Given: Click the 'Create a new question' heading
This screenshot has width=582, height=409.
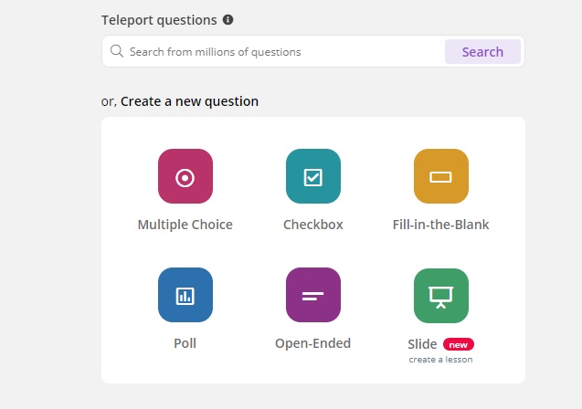Looking at the screenshot, I should click(x=189, y=101).
